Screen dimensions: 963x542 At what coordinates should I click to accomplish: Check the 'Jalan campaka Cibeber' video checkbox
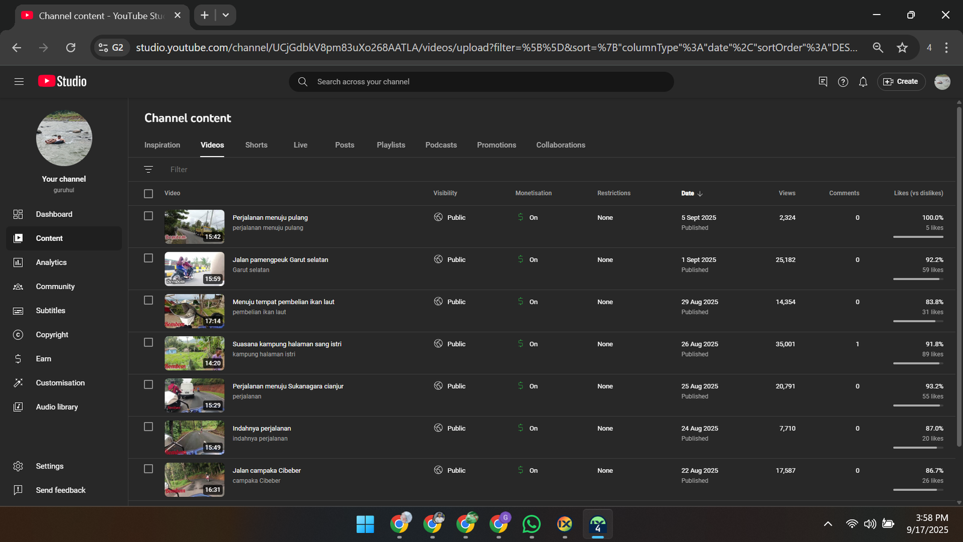click(149, 469)
